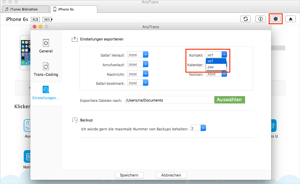This screenshot has height=184, width=300.
Task: Expand the Nachricht format dropdown
Action: [145, 74]
